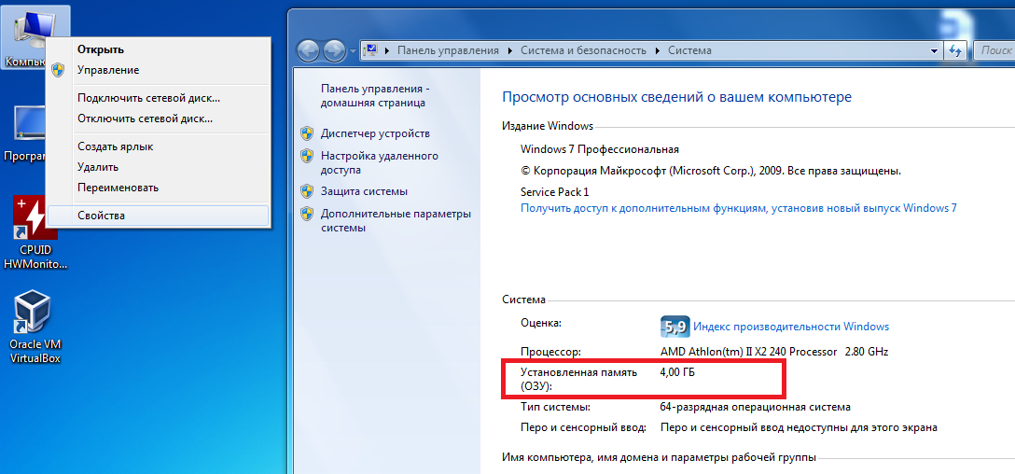Choose Открыть in the context menu
This screenshot has width=1015, height=474.
tap(158, 49)
